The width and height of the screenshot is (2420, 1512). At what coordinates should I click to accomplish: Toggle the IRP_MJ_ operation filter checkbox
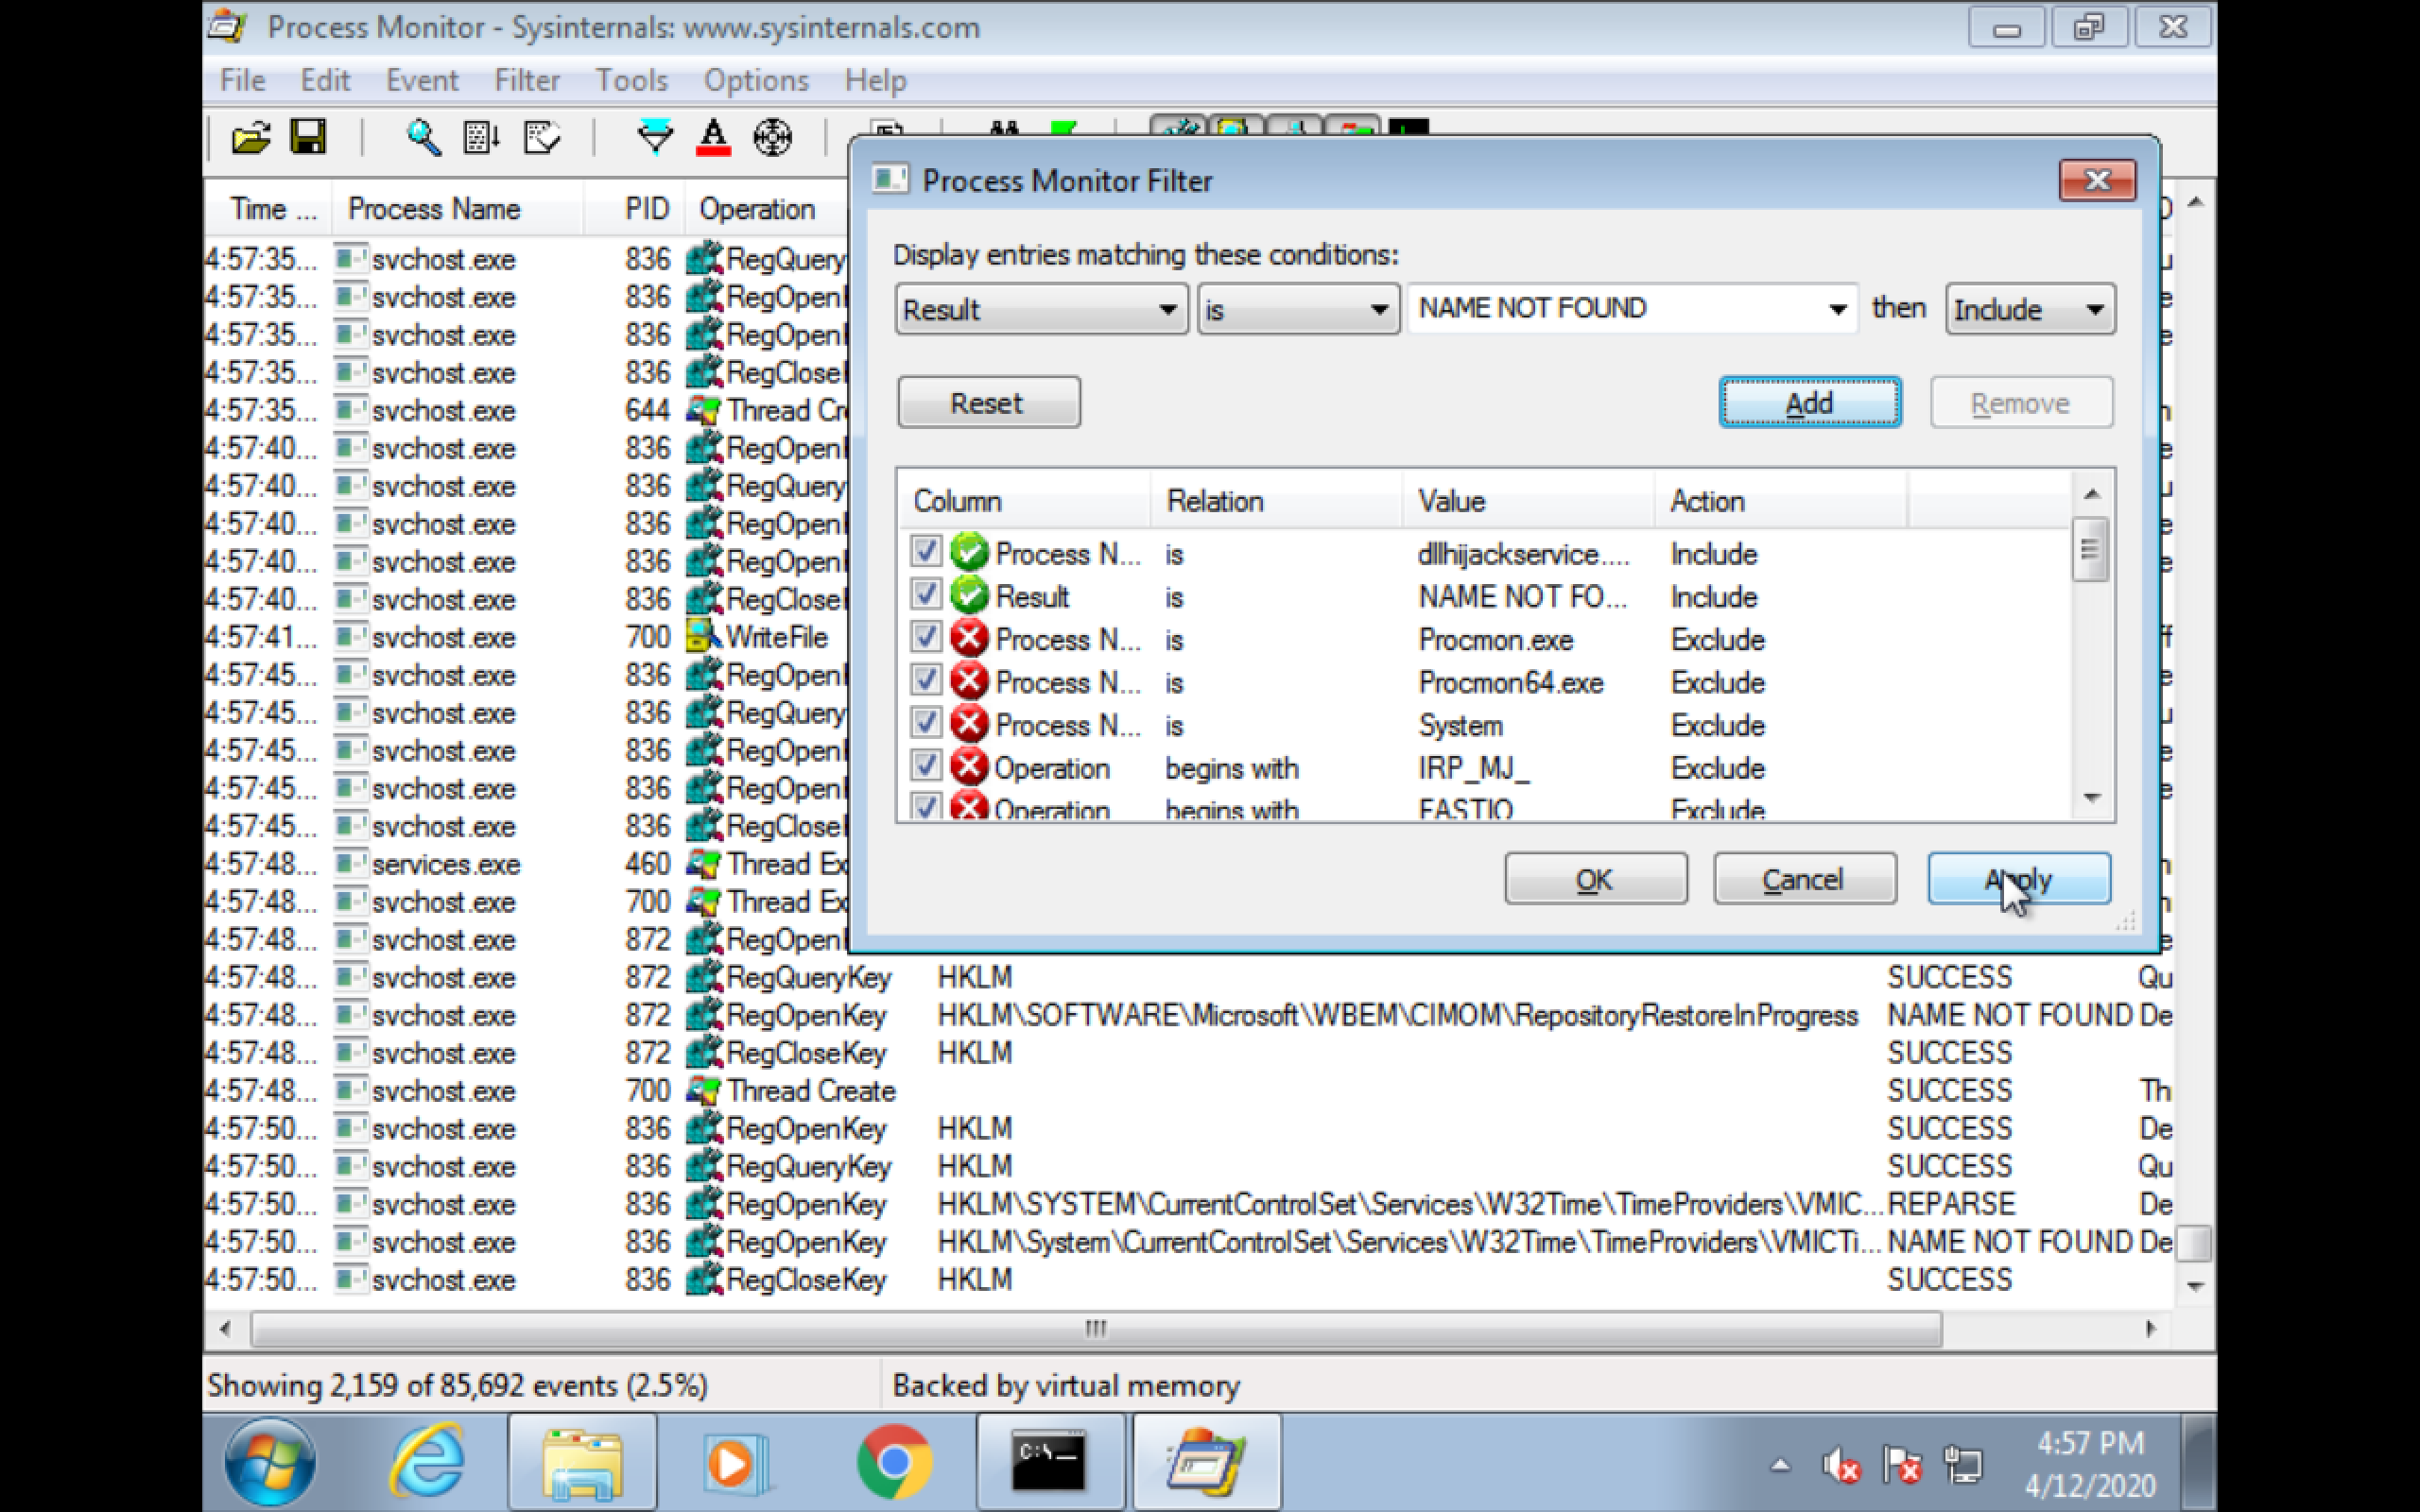pyautogui.click(x=926, y=765)
